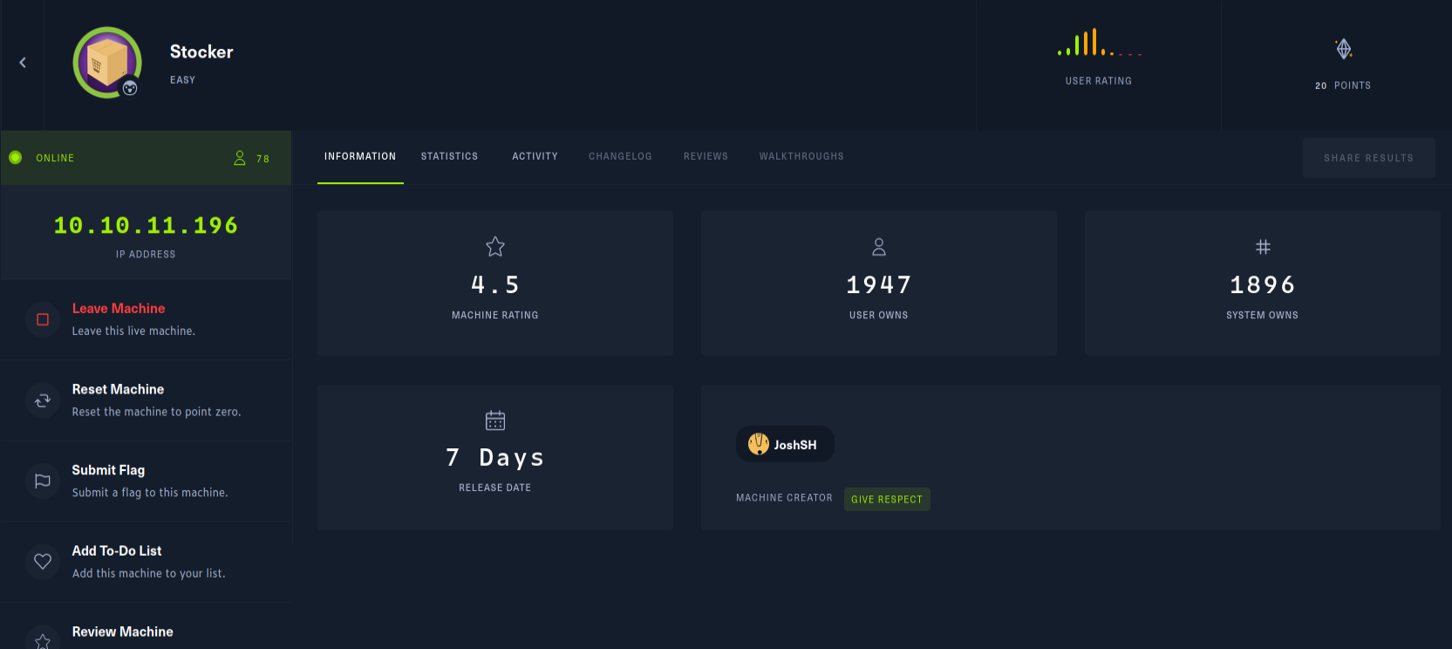Image resolution: width=1452 pixels, height=649 pixels.
Task: Click the ONLINE status label
Action: coord(55,158)
